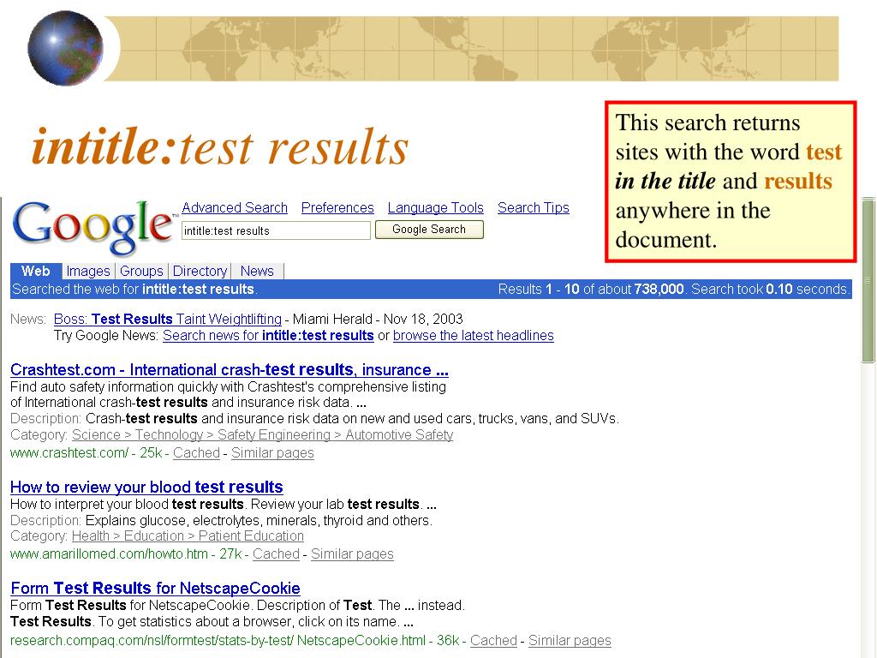Open Similar pages for www.crashtest.com
The height and width of the screenshot is (658, 877).
(272, 452)
